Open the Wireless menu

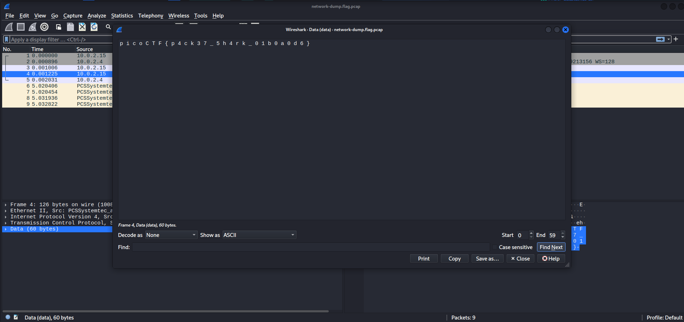coord(179,16)
